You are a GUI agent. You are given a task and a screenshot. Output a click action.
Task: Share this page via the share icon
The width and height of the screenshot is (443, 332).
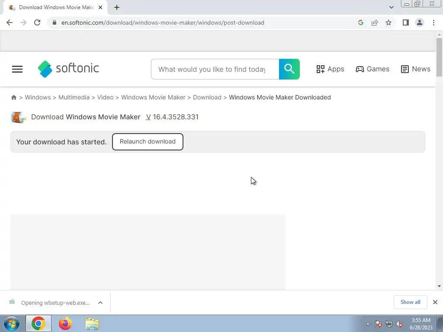coord(375,22)
